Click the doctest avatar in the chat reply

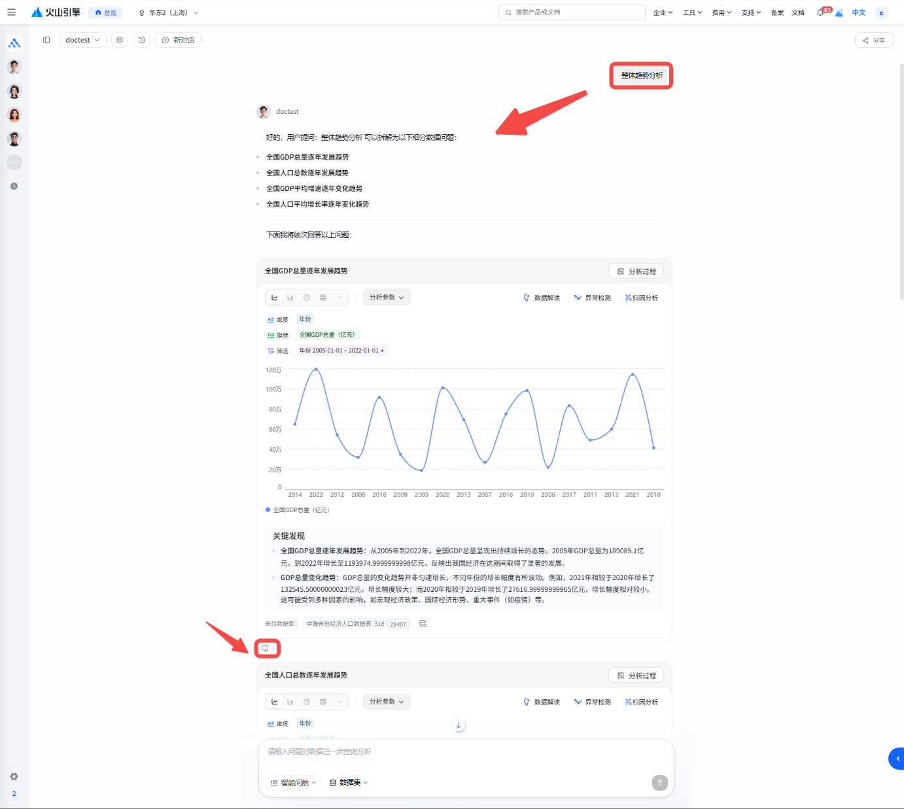click(264, 112)
